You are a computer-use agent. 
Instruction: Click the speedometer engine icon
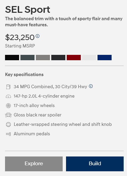tap(8, 96)
